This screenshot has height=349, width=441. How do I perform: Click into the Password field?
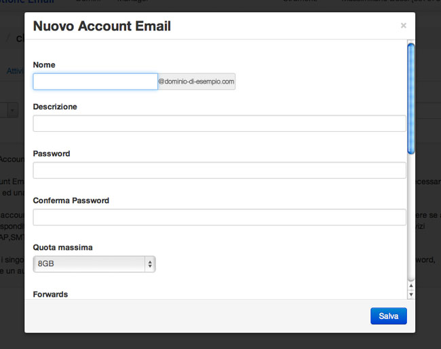[x=219, y=170]
